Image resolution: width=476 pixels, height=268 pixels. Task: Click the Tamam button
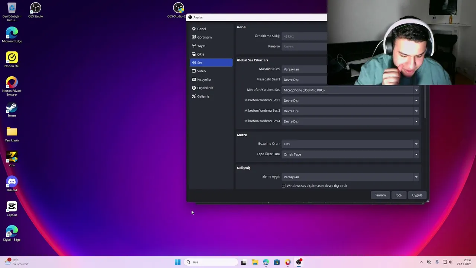tap(380, 195)
